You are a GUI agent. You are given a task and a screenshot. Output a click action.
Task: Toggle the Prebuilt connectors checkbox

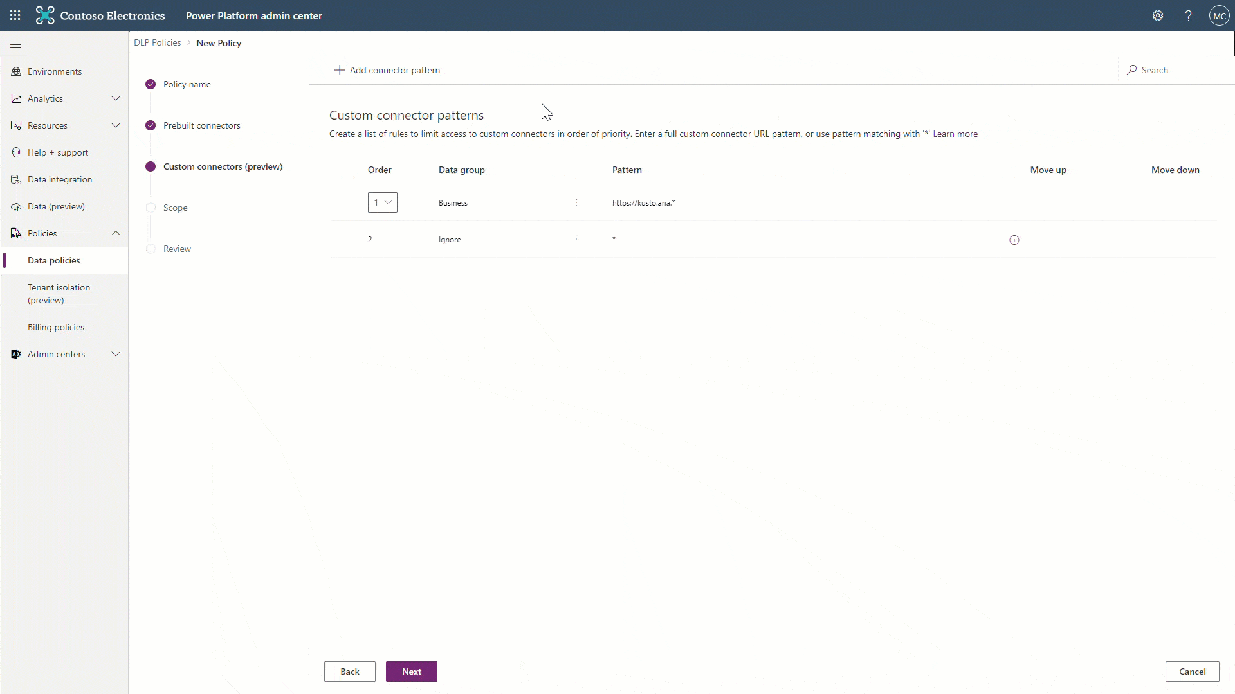tap(151, 125)
